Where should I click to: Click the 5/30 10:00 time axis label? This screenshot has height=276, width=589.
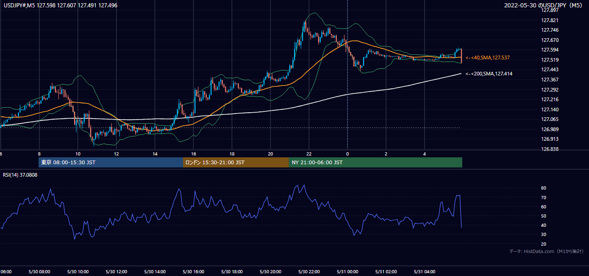[x=77, y=272]
